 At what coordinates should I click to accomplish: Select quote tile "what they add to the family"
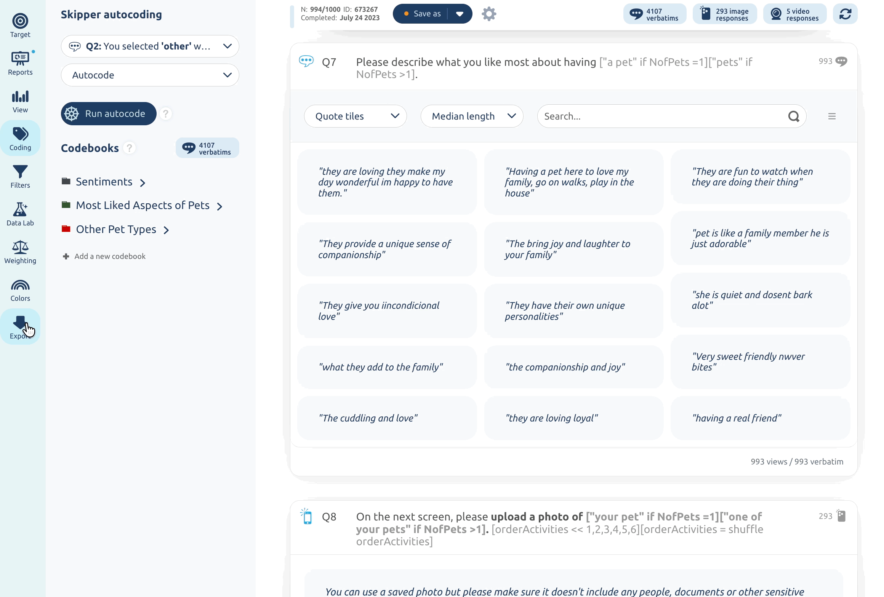(x=387, y=367)
